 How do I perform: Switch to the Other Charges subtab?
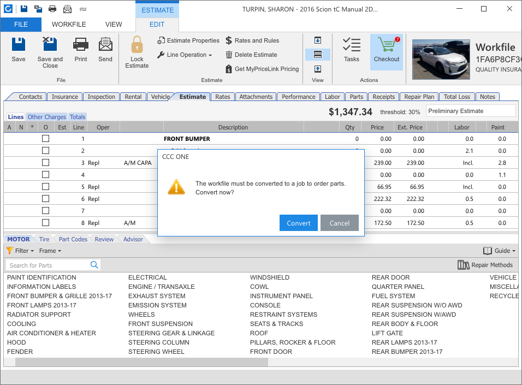click(46, 117)
